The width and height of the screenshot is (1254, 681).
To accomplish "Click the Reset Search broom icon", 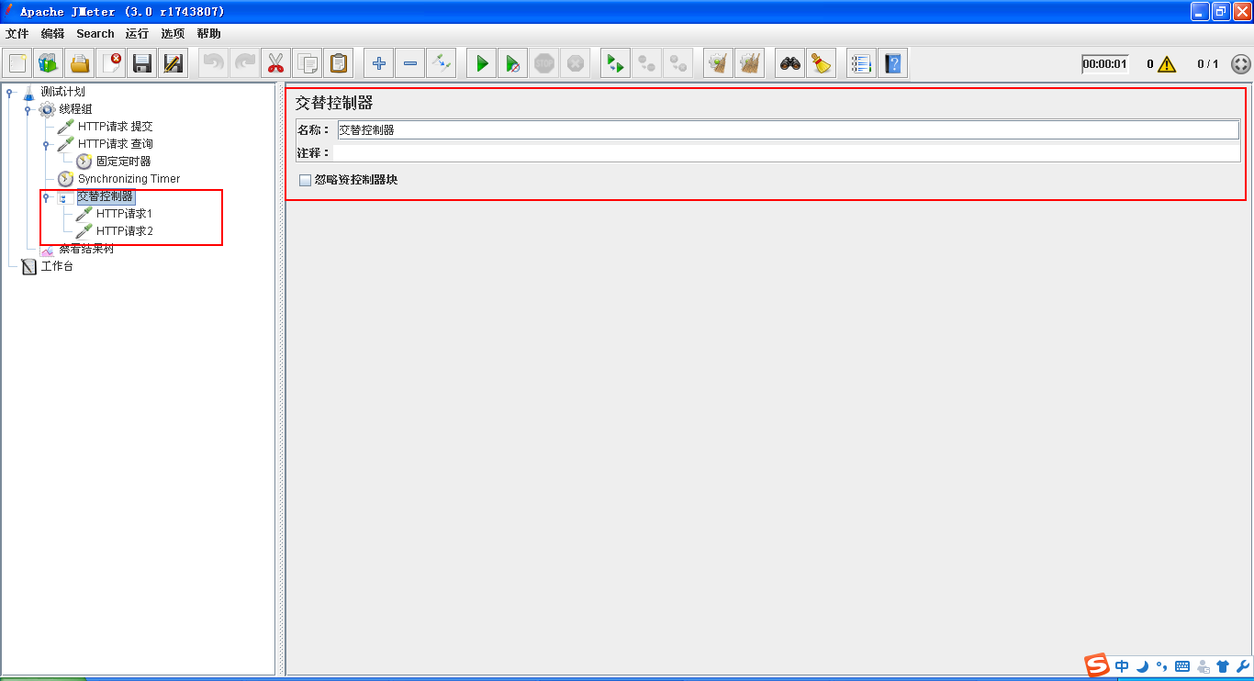I will 822,63.
